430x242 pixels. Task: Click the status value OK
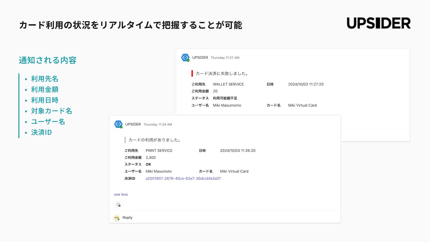[148, 164]
